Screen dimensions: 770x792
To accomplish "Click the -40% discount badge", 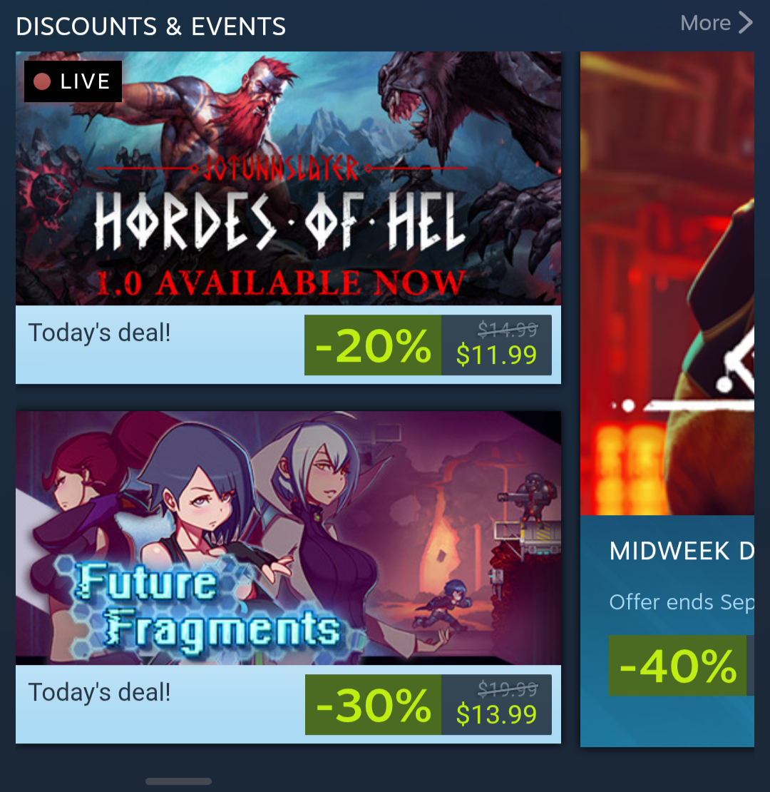I will point(677,666).
